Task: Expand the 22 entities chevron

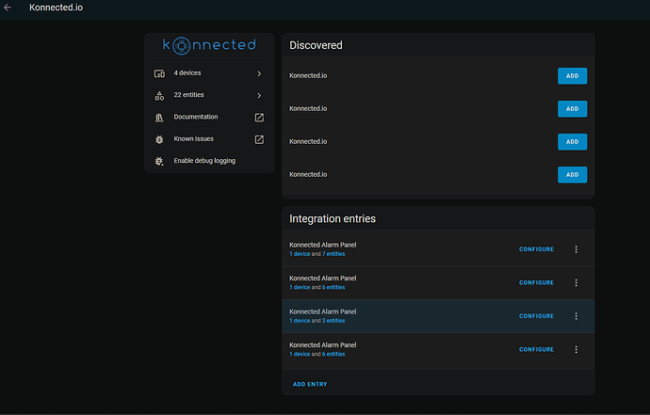Action: 259,96
